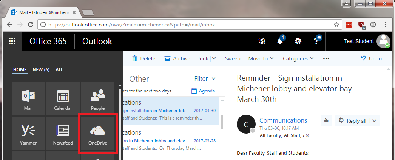395x160 pixels.
Task: Bookmark this page with the star
Action: (336, 25)
